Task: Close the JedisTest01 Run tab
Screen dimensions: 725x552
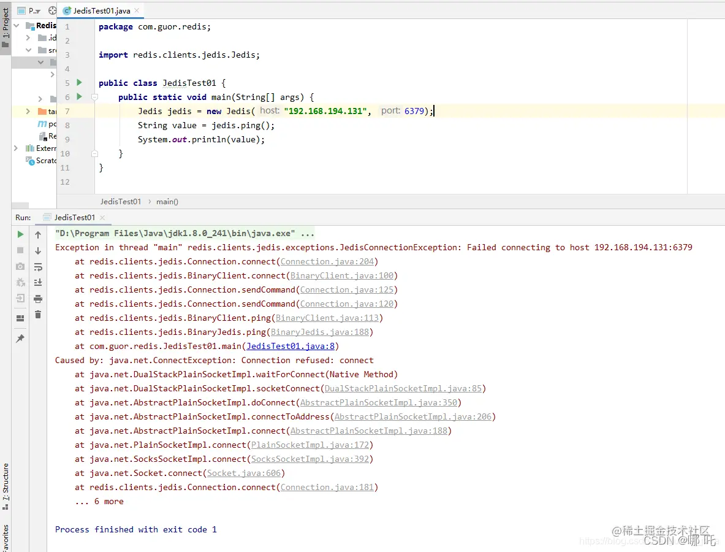Action: click(102, 218)
